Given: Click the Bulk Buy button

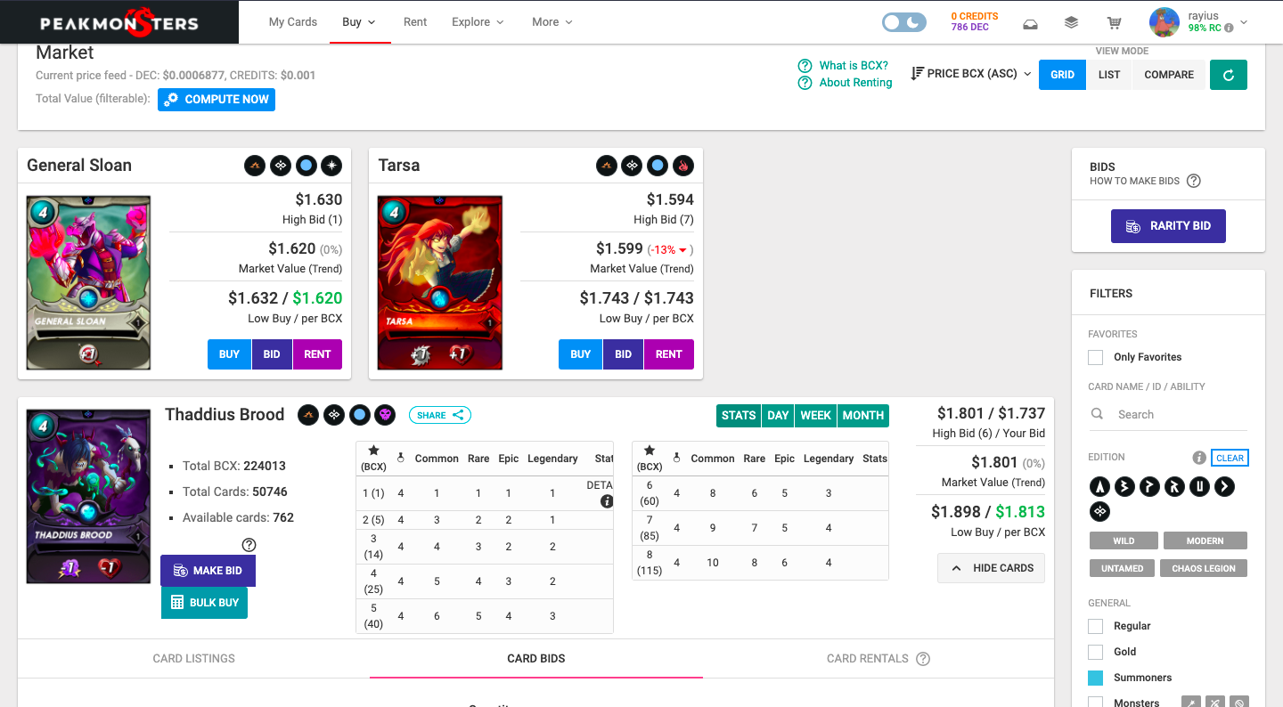Looking at the screenshot, I should click(x=204, y=603).
